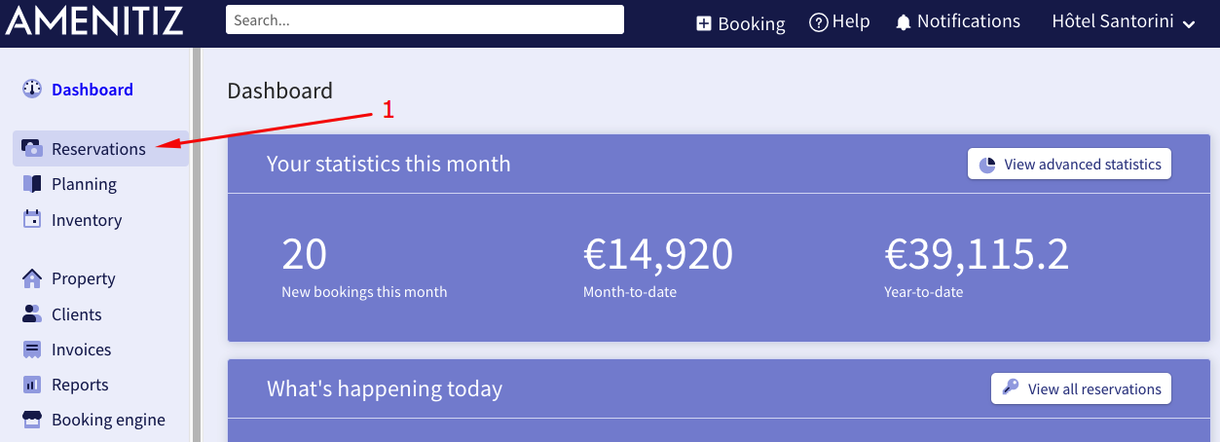Click the Clients people icon
1220x442 pixels.
click(32, 314)
